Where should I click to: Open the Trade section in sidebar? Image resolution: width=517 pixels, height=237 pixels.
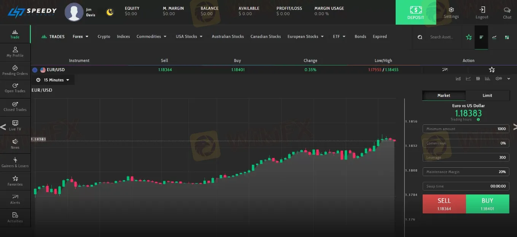[x=15, y=34]
